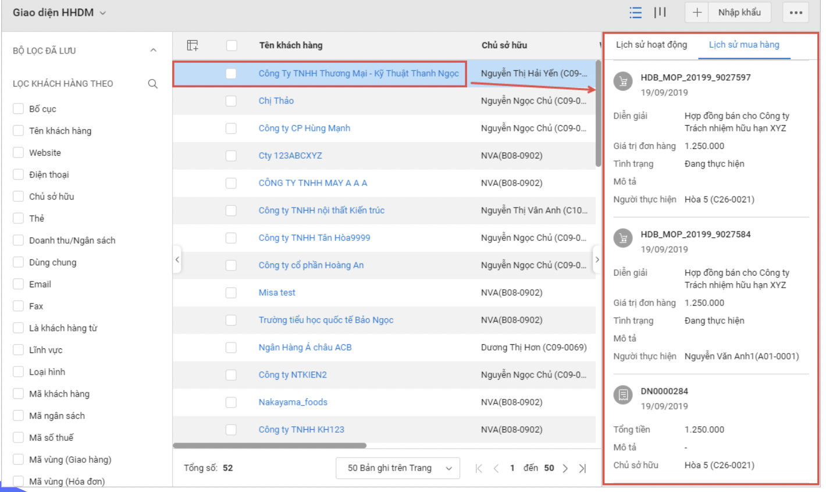Open the Cty 123ABCXYZ customer link
The height and width of the screenshot is (492, 826).
pos(290,155)
